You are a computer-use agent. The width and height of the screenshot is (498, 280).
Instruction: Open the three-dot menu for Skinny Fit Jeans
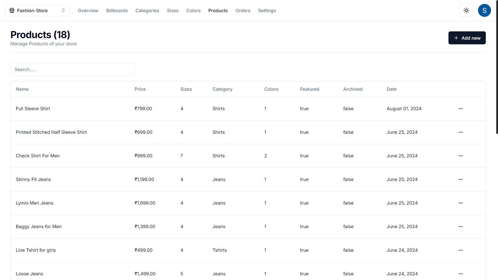coord(460,179)
